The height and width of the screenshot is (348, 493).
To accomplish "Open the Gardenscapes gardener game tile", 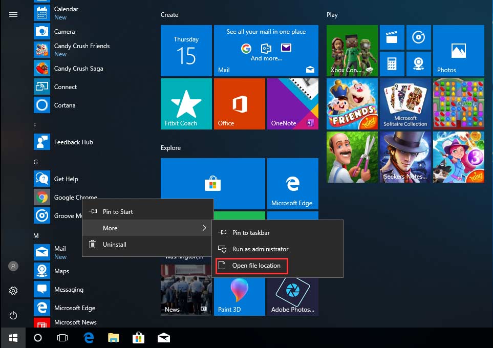I will (352, 157).
